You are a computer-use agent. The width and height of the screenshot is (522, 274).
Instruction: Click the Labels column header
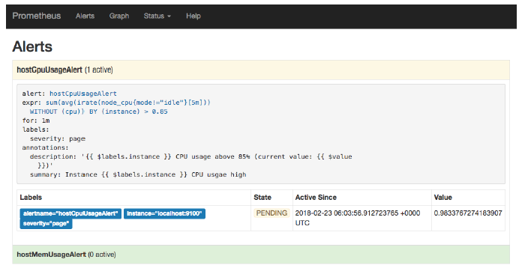pyautogui.click(x=31, y=198)
